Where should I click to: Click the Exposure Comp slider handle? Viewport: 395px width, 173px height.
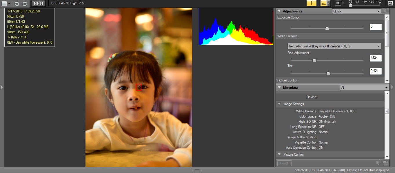(x=327, y=28)
